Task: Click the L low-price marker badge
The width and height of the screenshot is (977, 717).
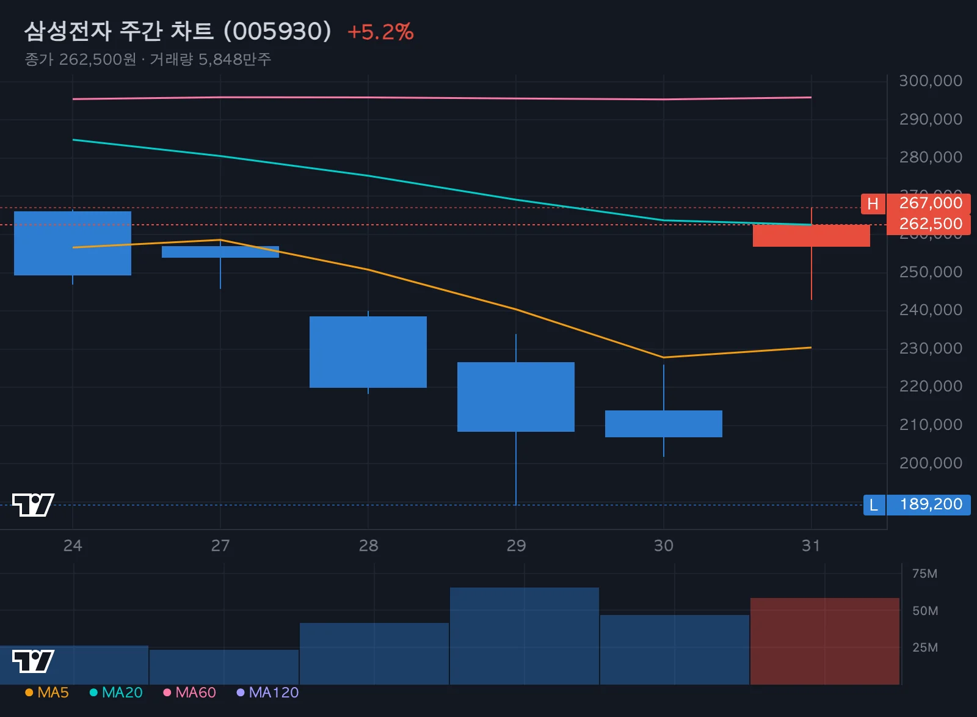Action: point(874,504)
